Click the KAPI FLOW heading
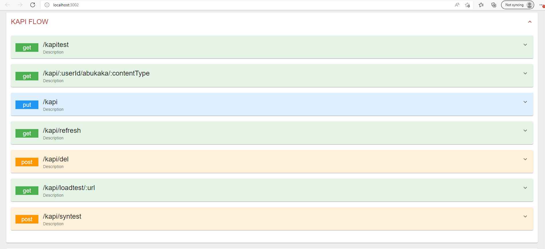 pyautogui.click(x=30, y=22)
